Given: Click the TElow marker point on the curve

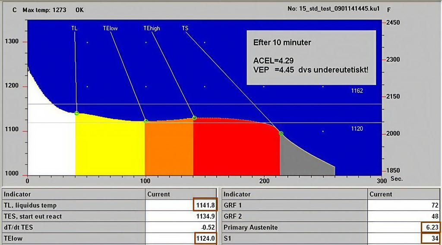Looking at the screenshot, I should 146,121.
